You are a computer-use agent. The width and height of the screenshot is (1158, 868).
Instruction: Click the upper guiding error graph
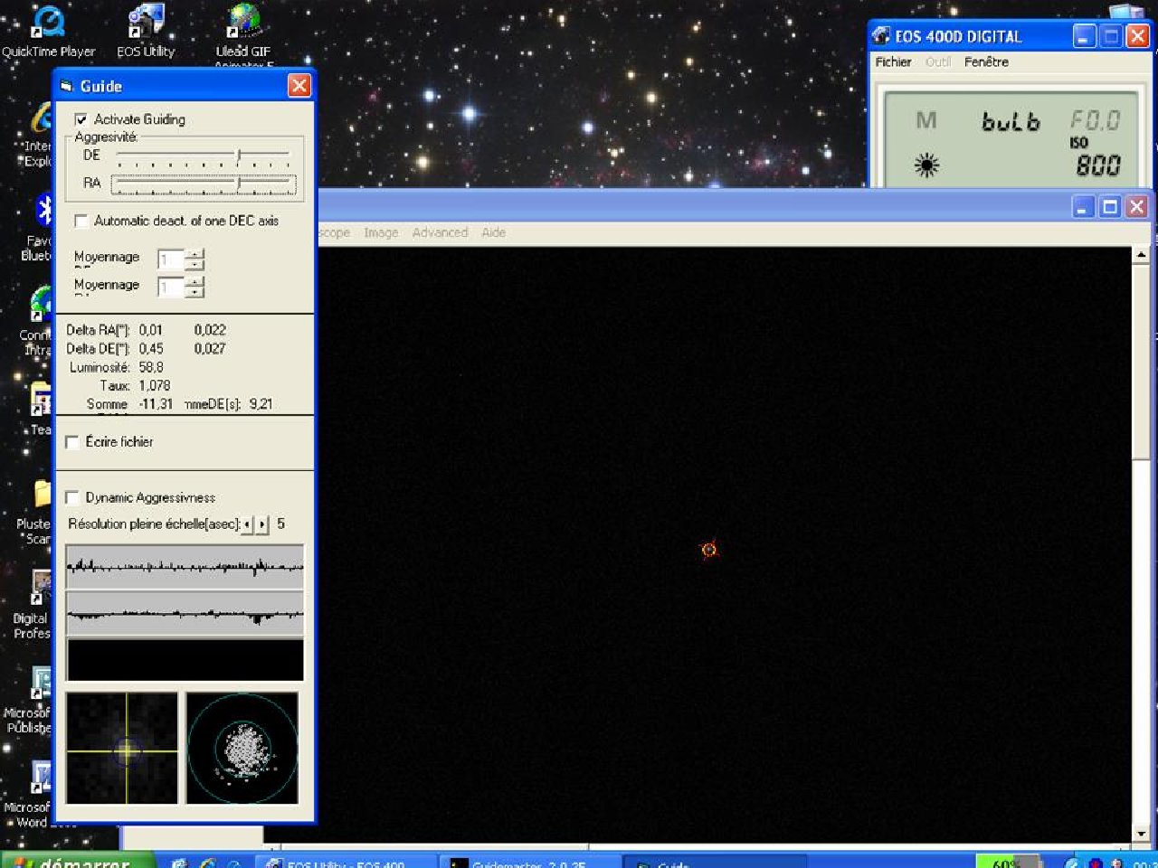[185, 567]
